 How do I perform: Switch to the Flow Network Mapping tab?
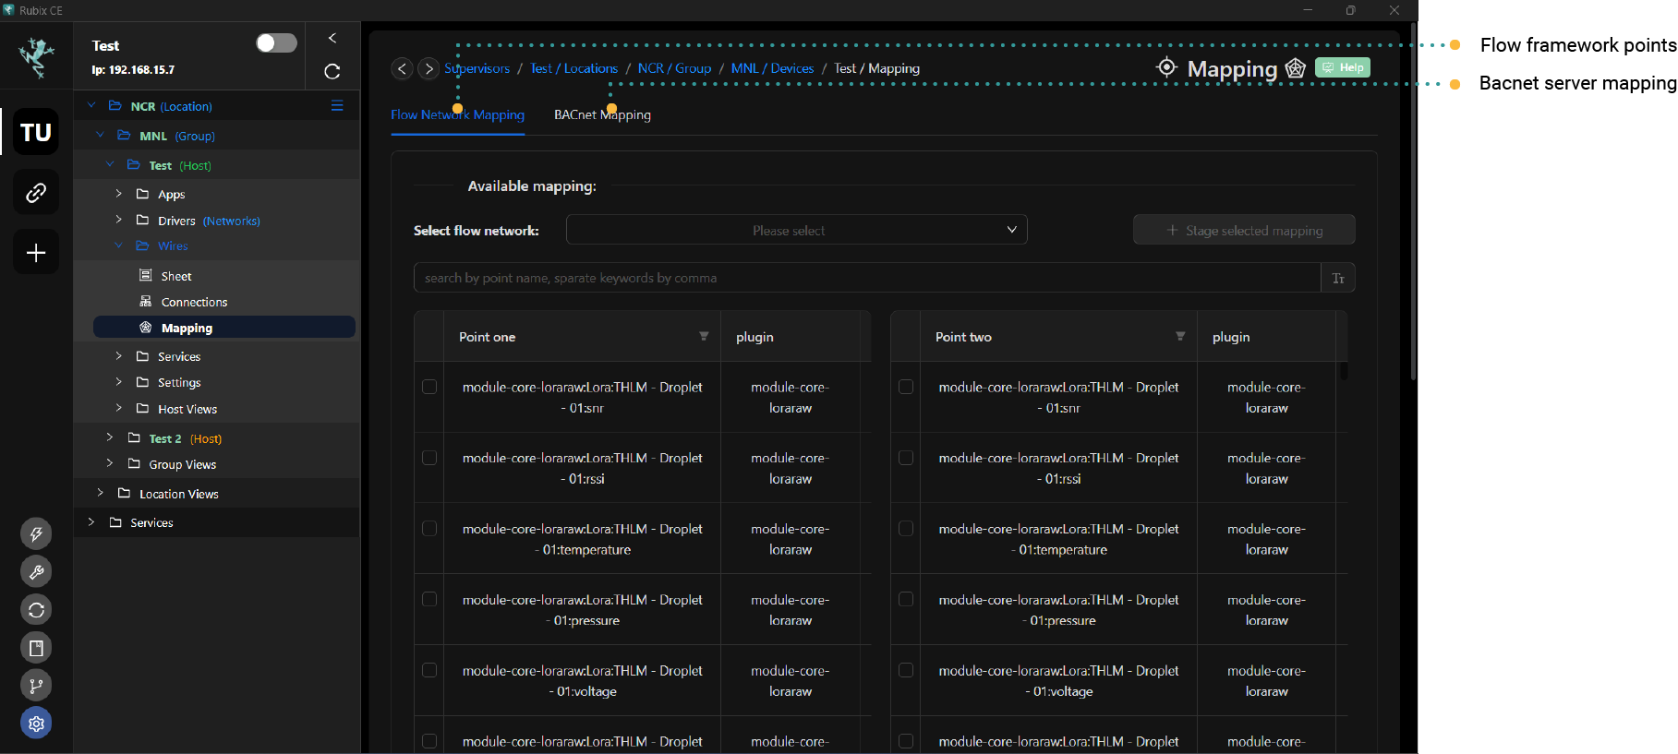coord(457,114)
